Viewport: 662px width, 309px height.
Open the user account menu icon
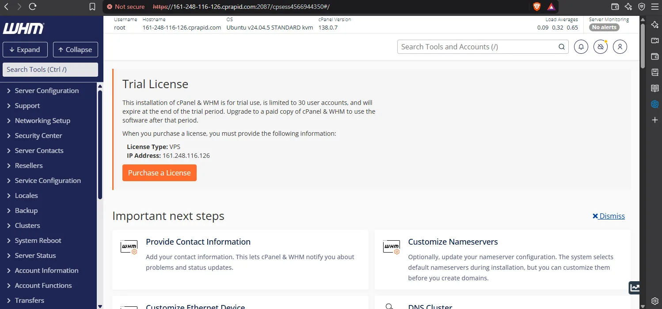tap(620, 47)
